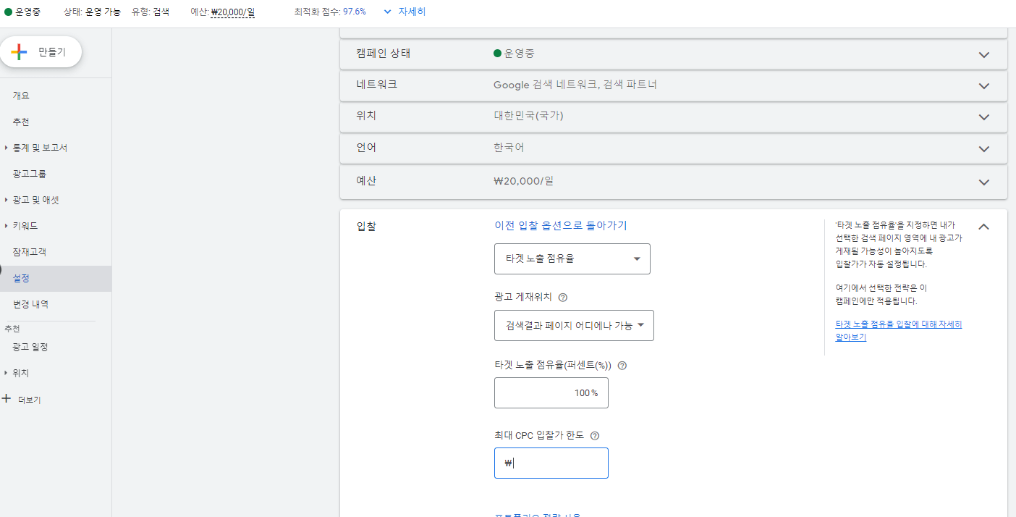Open the 개요 sidebar page
Viewport: 1016px width, 517px height.
(x=20, y=94)
